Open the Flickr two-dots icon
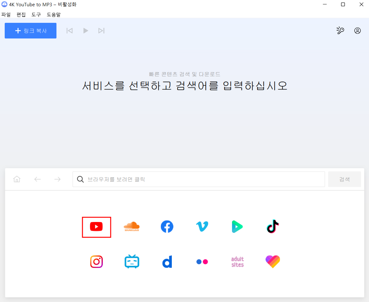The width and height of the screenshot is (369, 302). tap(202, 262)
